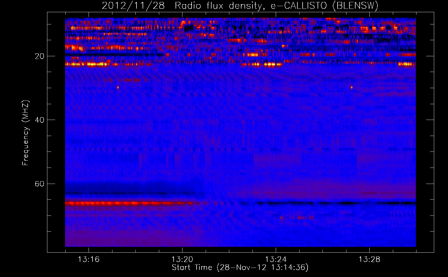This screenshot has width=448, height=277.
Task: Click the 'Radio flux density' title text
Action: pyautogui.click(x=218, y=6)
